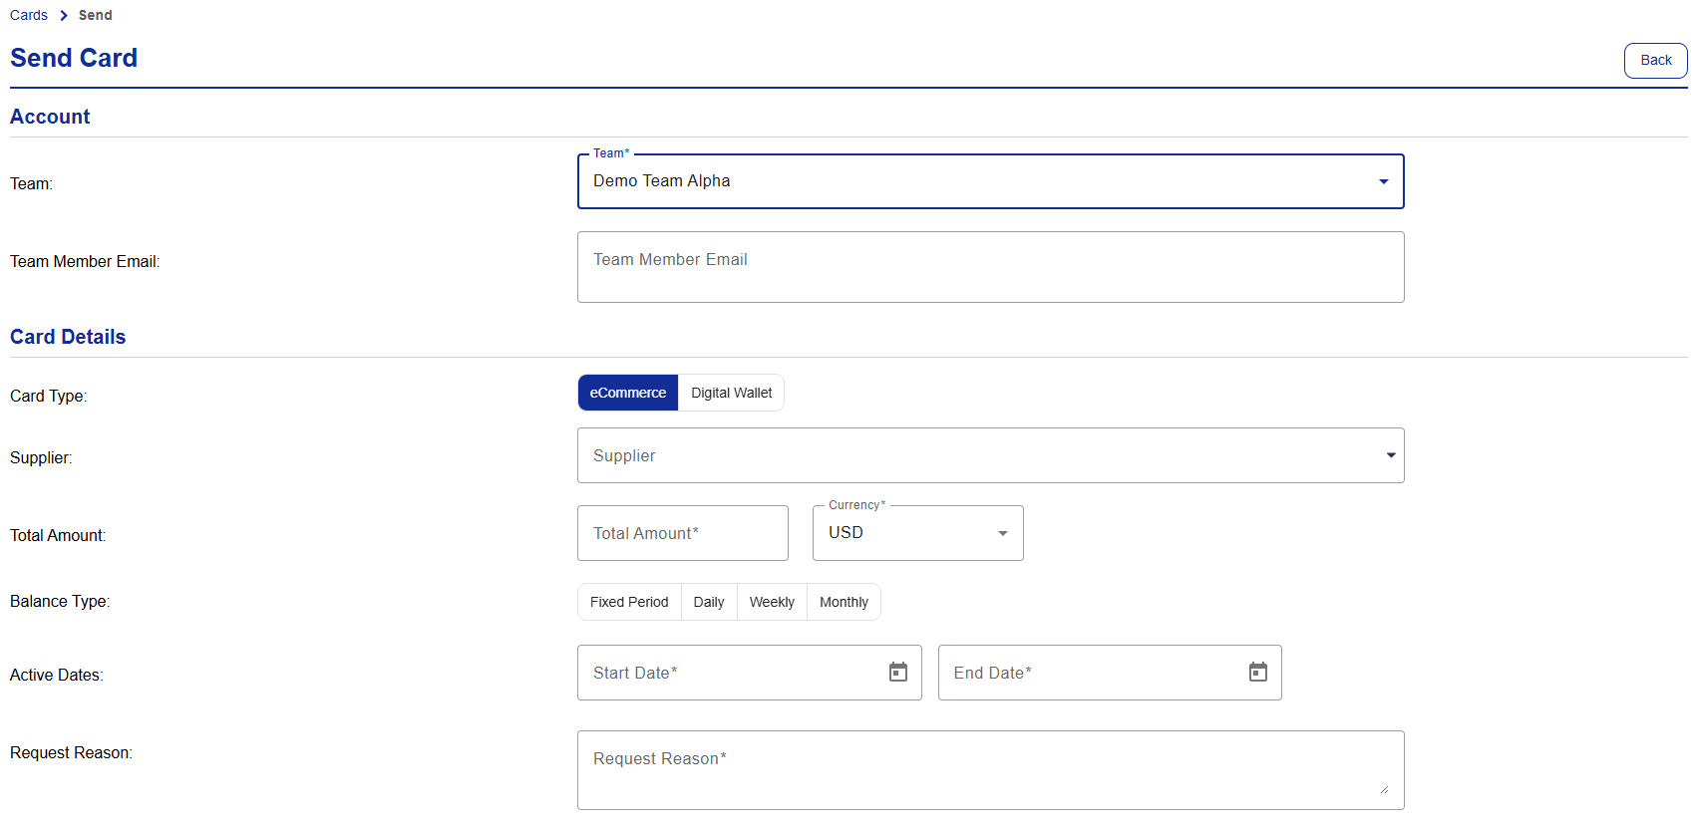Click the 'Supplier:' row label

tap(41, 457)
